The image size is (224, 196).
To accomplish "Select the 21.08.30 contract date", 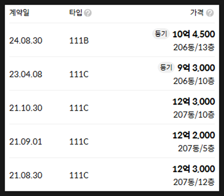I will pos(26,175).
